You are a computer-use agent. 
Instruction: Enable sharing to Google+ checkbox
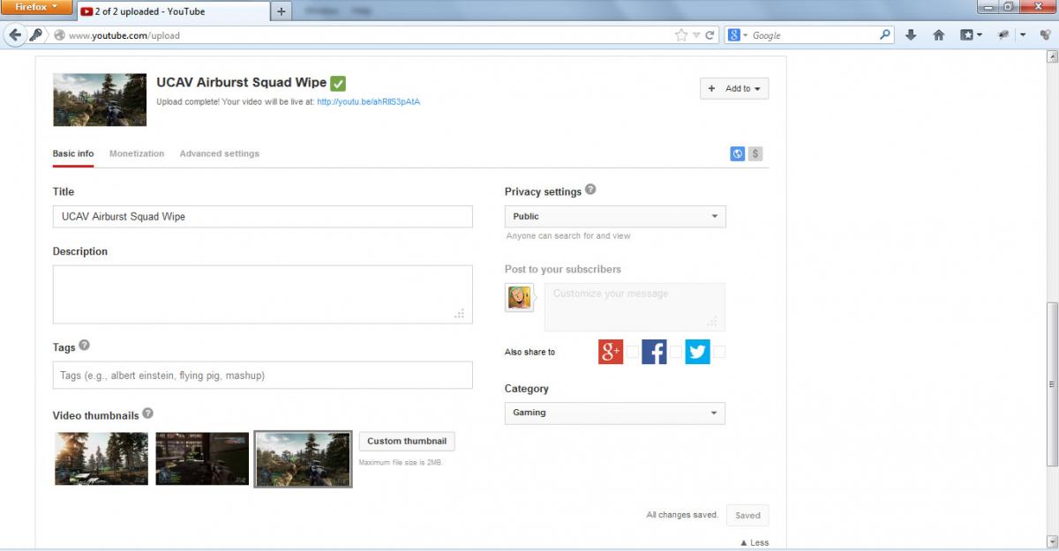(632, 352)
